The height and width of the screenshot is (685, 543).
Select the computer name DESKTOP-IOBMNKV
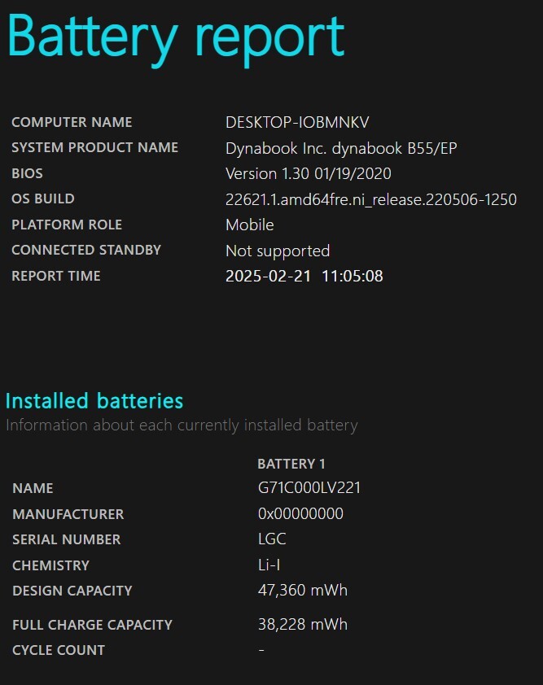click(297, 122)
